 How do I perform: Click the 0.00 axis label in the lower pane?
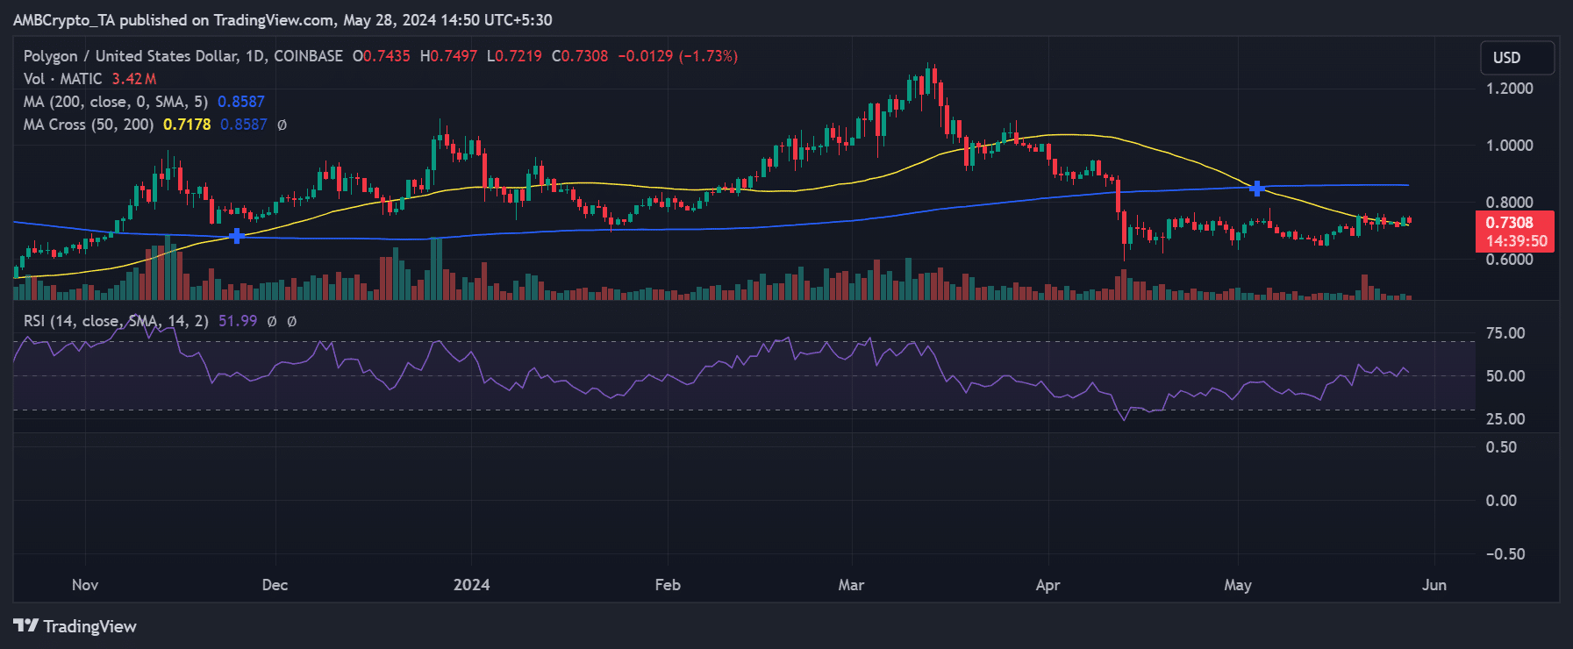point(1501,501)
